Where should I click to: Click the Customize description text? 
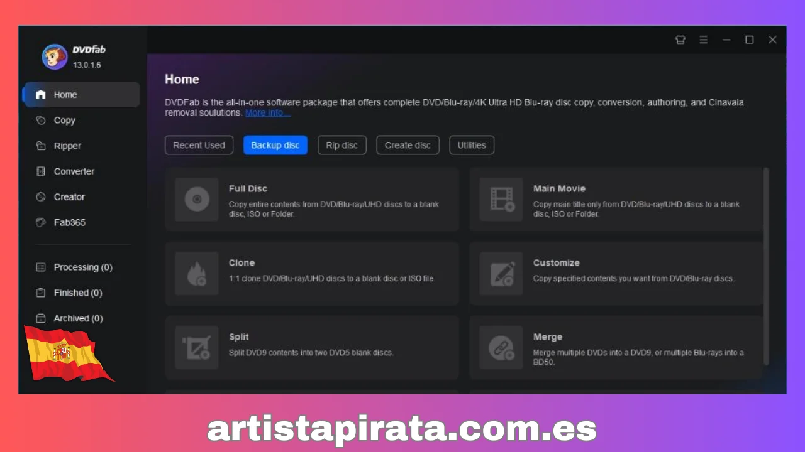click(x=634, y=279)
